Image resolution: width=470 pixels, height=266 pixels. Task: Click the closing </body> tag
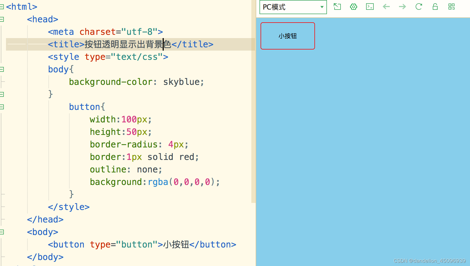[x=45, y=257]
